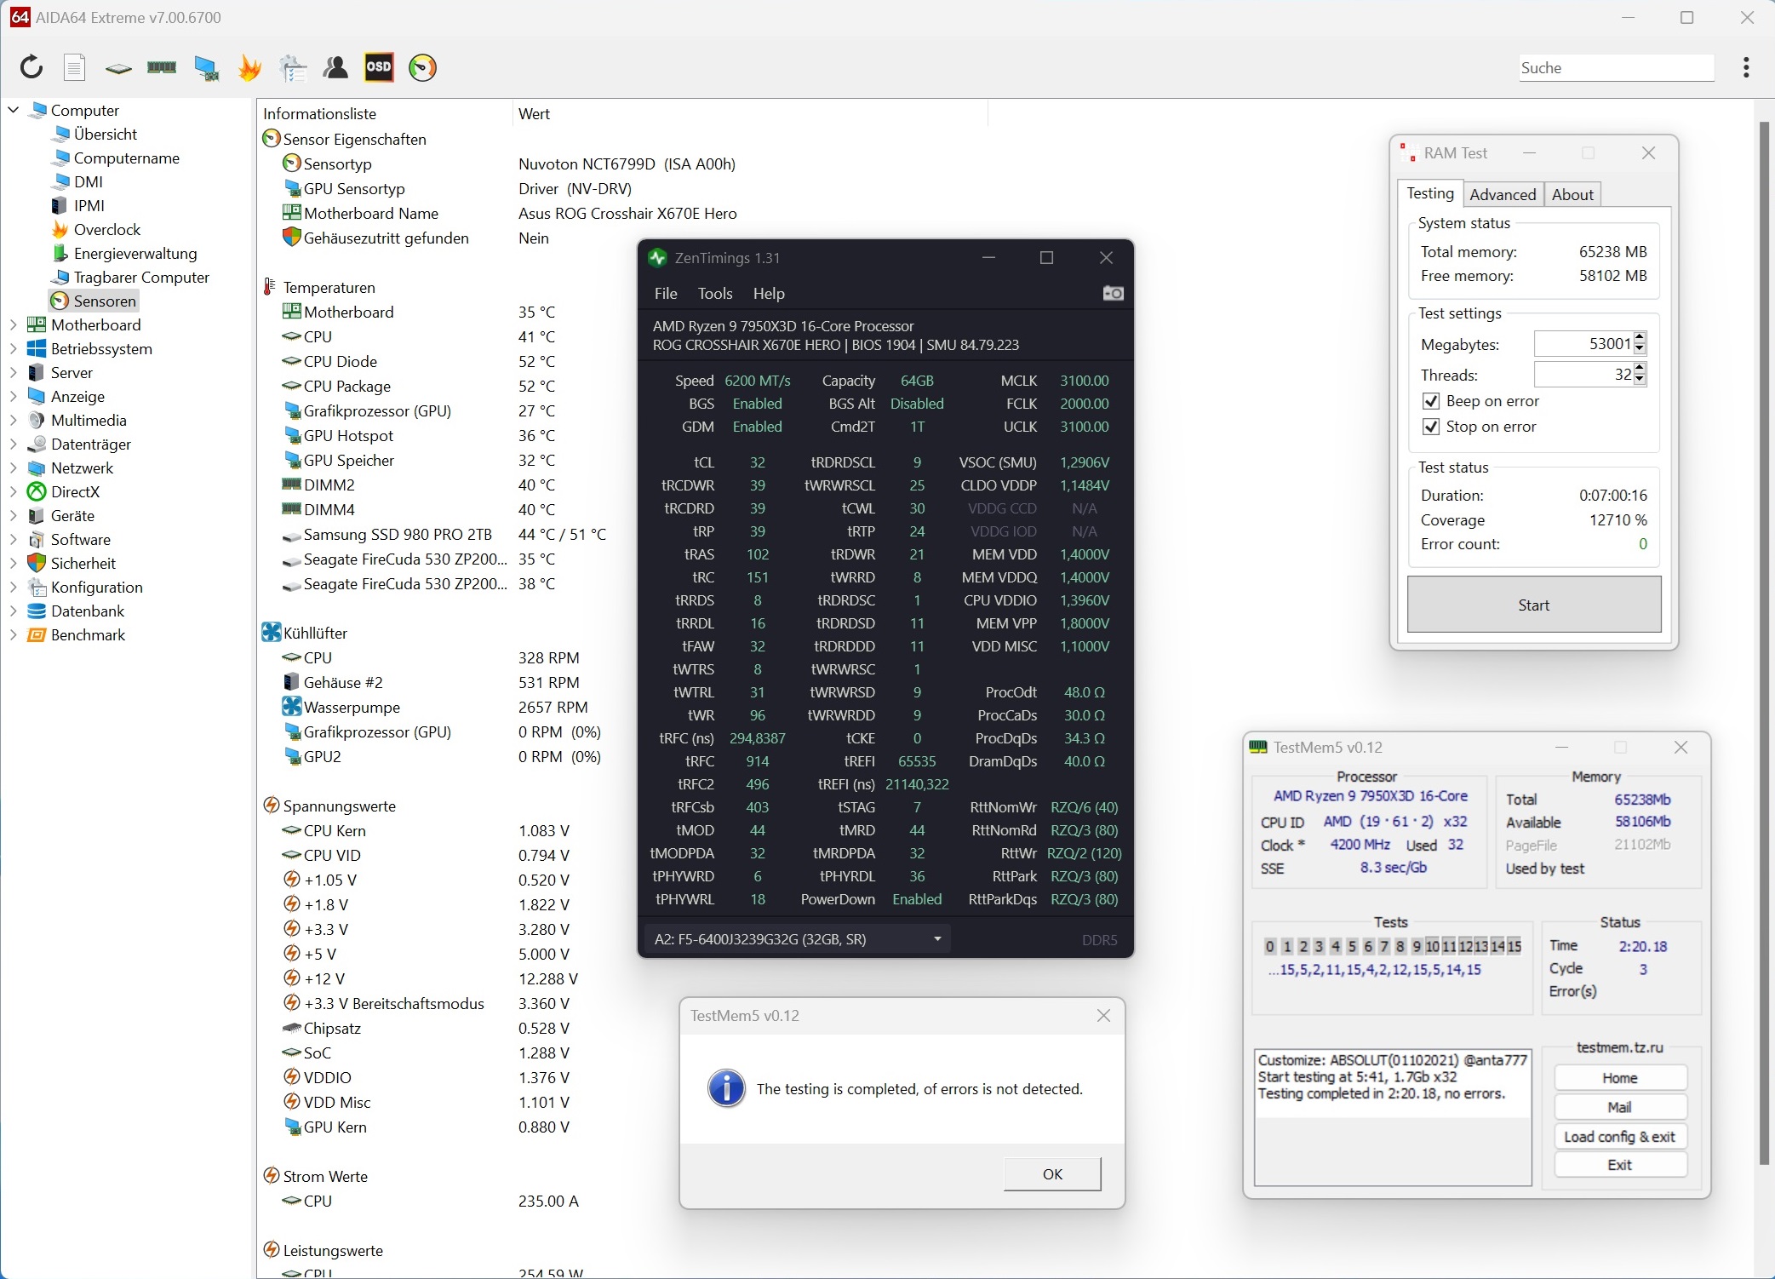Open the Tools menu in ZenTimings

pos(714,294)
